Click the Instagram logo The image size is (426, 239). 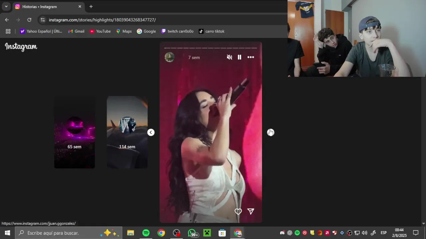pyautogui.click(x=21, y=47)
